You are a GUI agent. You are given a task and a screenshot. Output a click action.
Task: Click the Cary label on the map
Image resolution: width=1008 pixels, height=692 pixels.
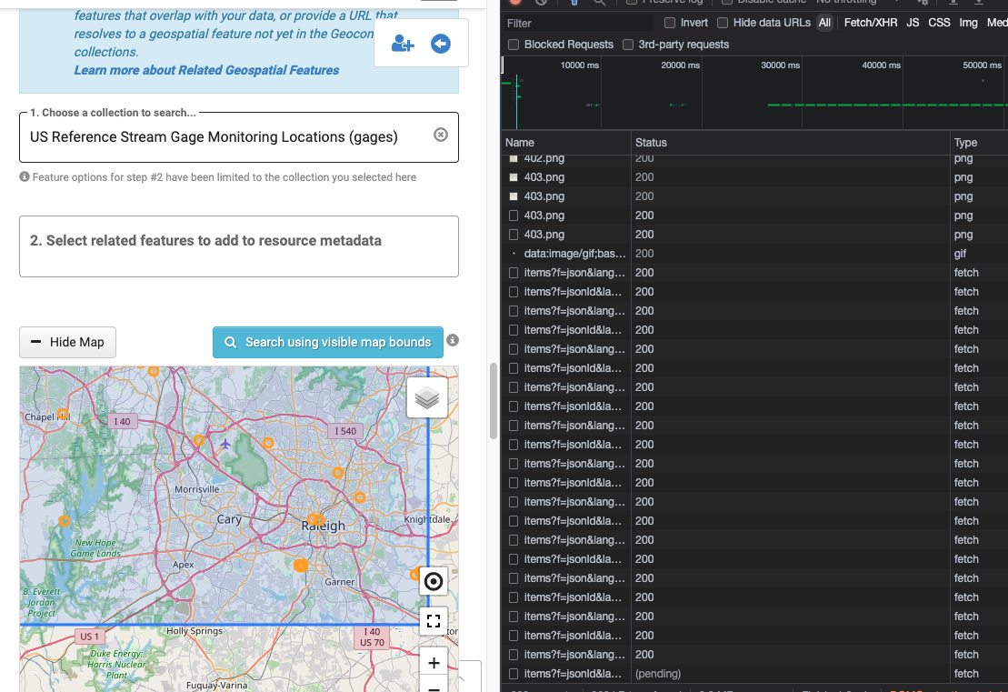229,519
